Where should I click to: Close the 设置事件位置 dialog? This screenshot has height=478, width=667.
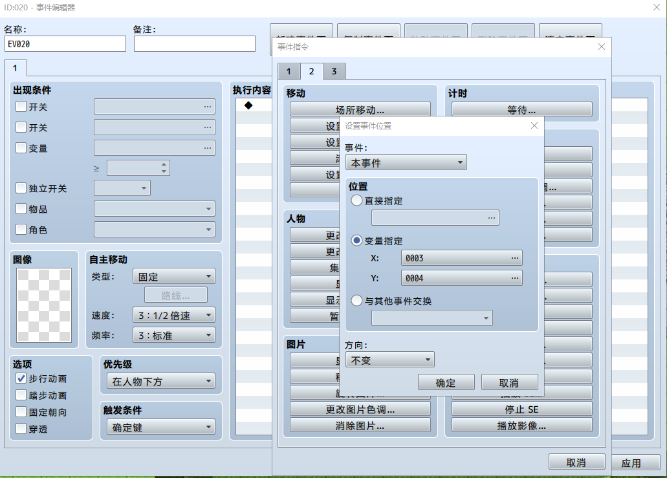tap(534, 125)
